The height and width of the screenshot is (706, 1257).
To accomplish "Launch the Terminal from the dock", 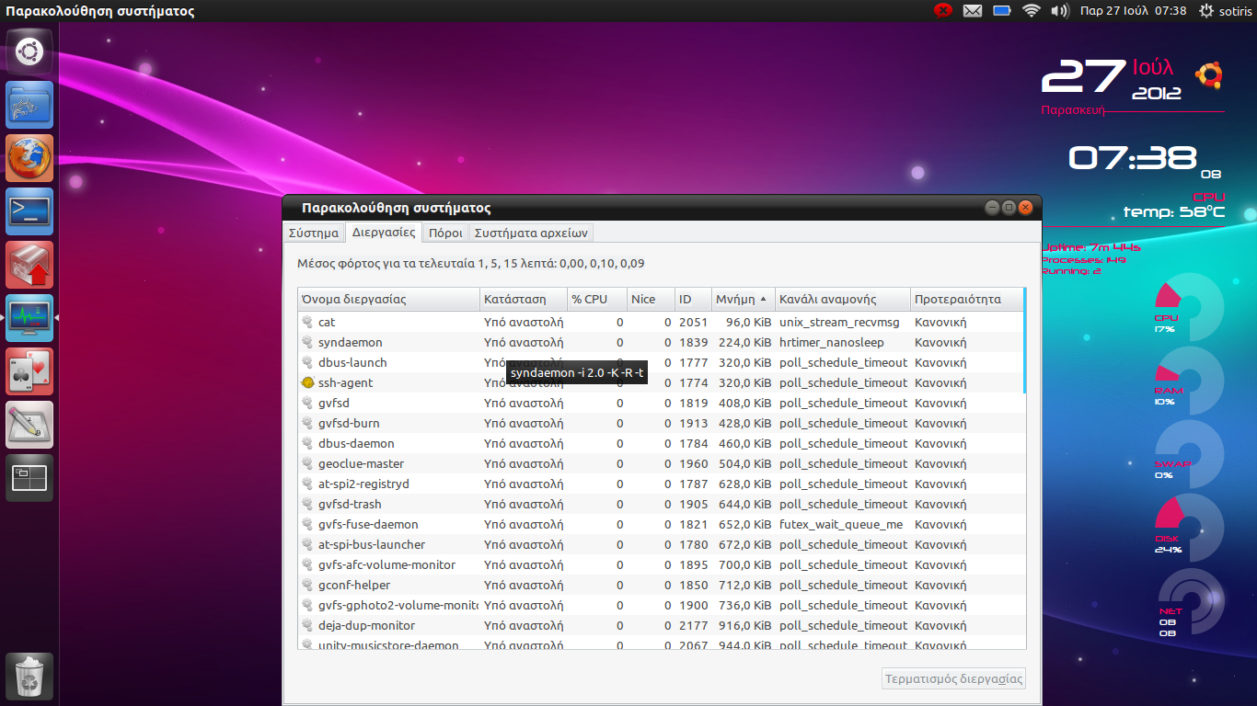I will click(29, 211).
